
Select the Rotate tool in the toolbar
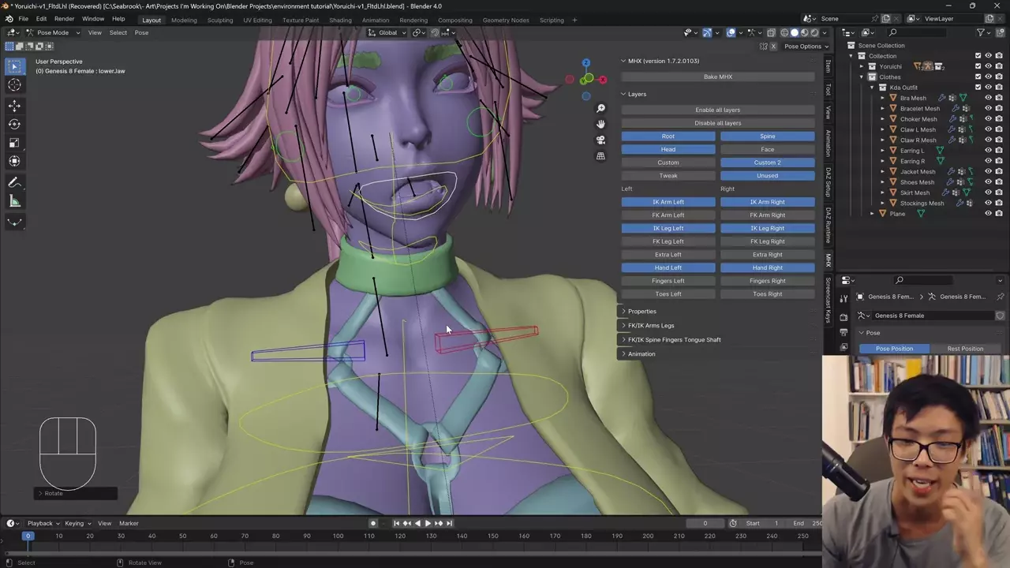coord(14,124)
